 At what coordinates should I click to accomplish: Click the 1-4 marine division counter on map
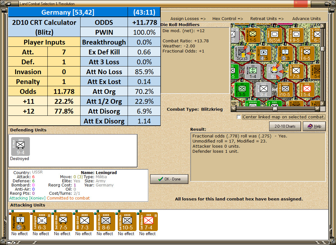[253, 72]
